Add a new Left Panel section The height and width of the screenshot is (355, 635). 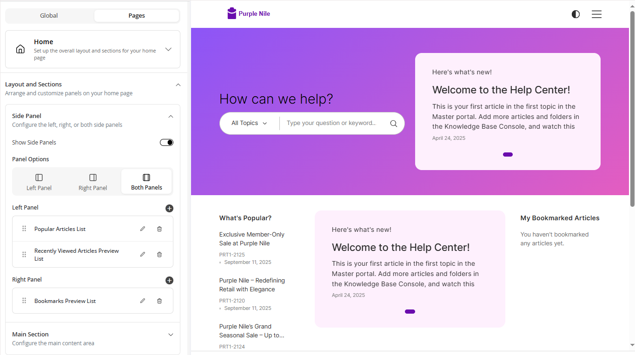[169, 208]
